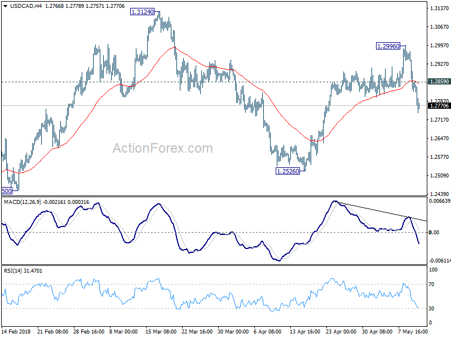Click the chart menu triangle beside USDCAD,H4
This screenshot has height=338, width=451.
[5, 6]
